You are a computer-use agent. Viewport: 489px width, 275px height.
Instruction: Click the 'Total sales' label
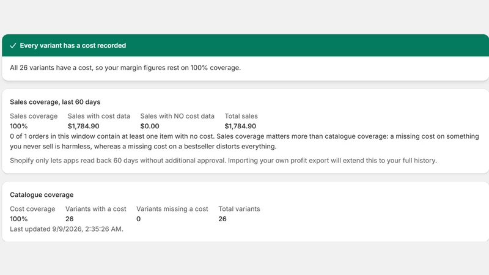[x=241, y=116]
